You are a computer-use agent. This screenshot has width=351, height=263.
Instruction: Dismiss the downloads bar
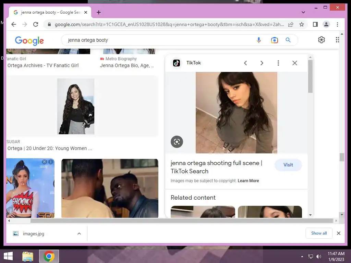338,233
